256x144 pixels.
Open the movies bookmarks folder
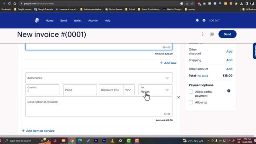190,9
